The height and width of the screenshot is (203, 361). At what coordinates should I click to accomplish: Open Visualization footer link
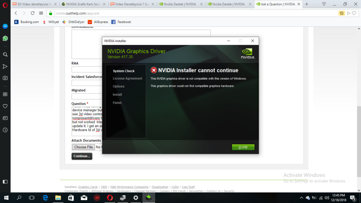pyautogui.click(x=160, y=187)
